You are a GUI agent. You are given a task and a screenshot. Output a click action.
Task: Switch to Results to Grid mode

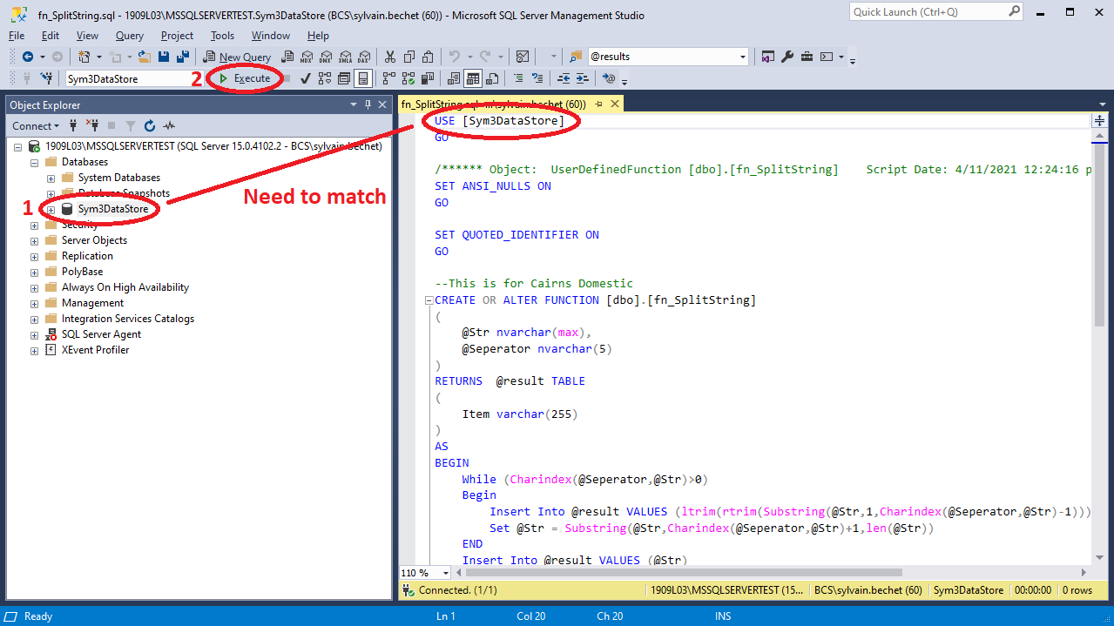(x=473, y=78)
